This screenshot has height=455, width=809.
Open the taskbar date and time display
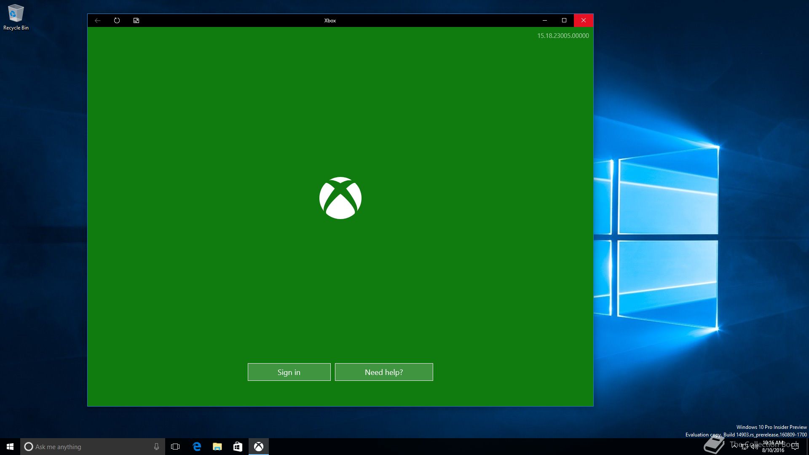click(x=773, y=447)
